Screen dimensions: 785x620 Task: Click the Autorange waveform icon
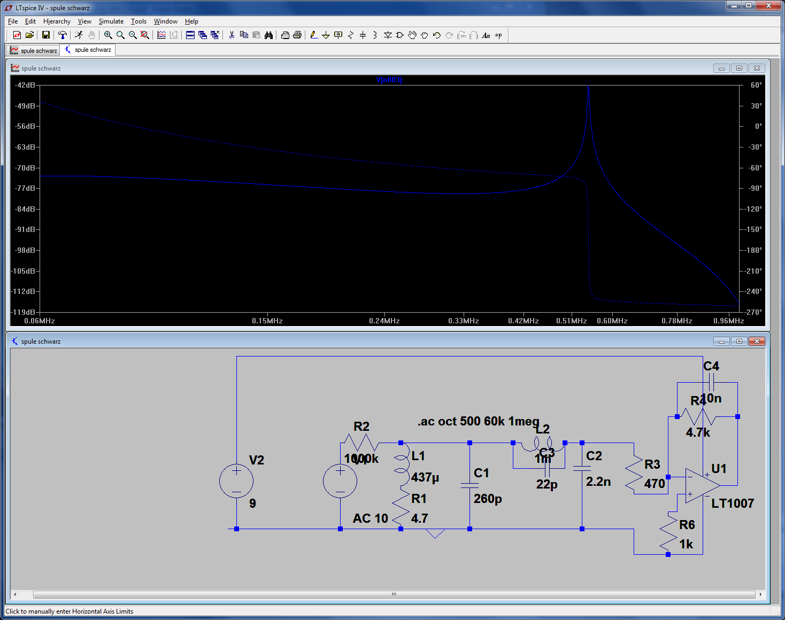[x=161, y=35]
